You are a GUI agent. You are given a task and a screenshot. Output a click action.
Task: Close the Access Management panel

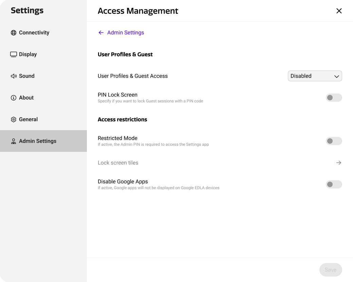[339, 11]
